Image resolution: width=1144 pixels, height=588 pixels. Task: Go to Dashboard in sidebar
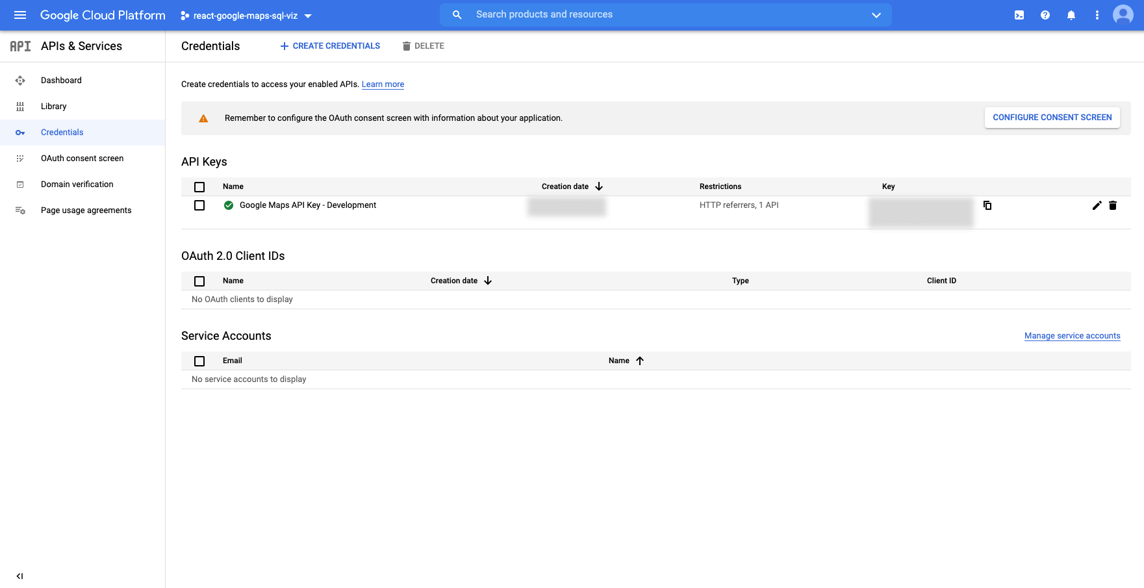tap(61, 81)
